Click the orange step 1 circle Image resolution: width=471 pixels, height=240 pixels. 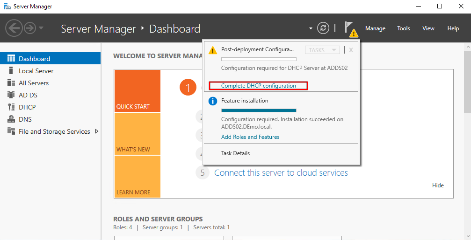click(188, 88)
